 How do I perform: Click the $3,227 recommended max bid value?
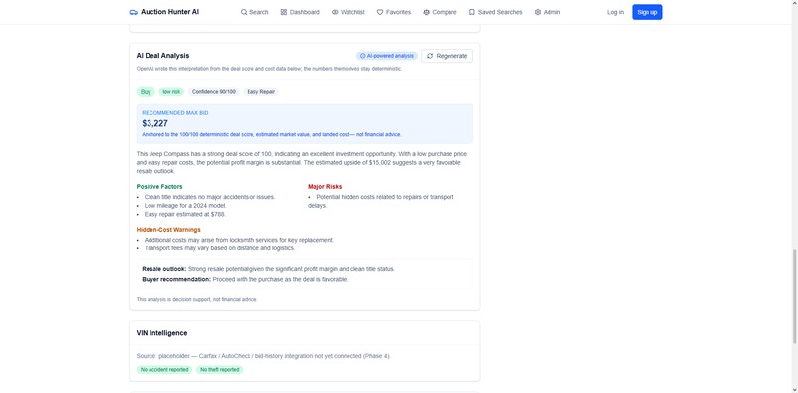pos(154,123)
